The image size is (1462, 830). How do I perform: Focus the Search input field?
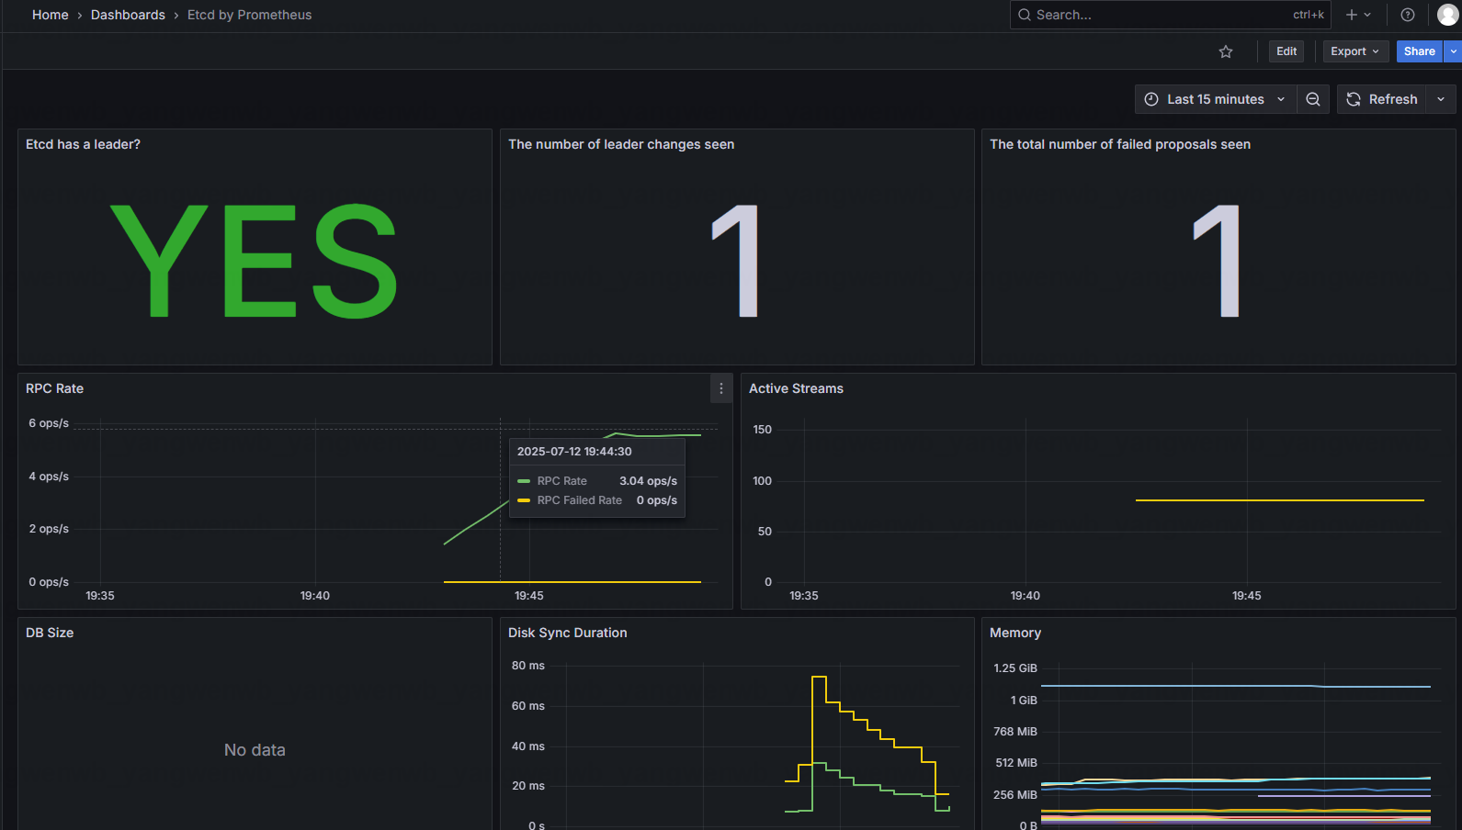click(x=1158, y=15)
